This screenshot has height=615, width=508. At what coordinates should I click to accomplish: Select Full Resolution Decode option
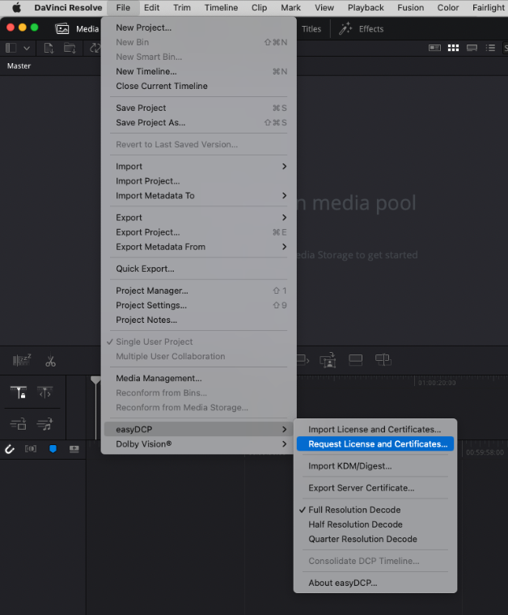click(x=375, y=510)
